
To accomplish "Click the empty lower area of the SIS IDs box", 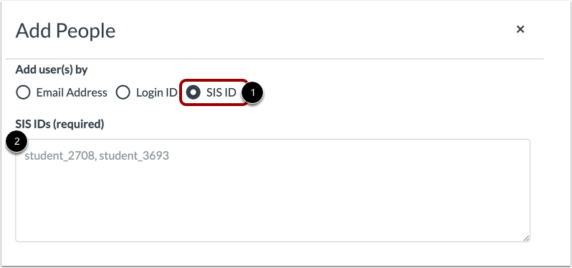I will point(272,208).
